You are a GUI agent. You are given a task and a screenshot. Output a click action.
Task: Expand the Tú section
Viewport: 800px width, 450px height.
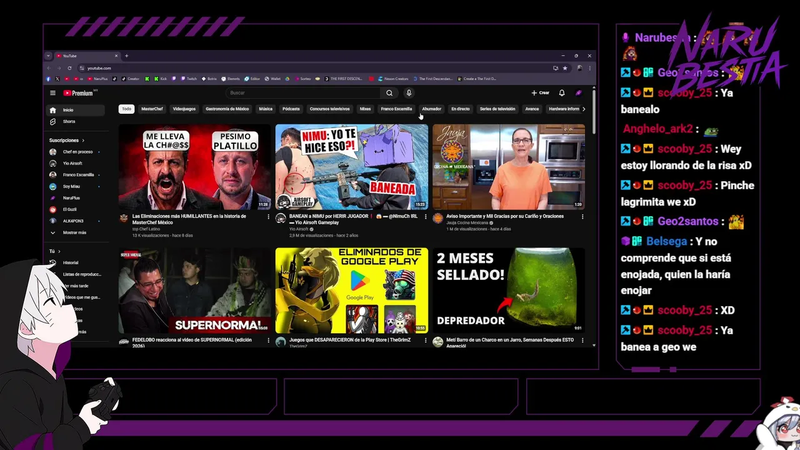pyautogui.click(x=55, y=251)
